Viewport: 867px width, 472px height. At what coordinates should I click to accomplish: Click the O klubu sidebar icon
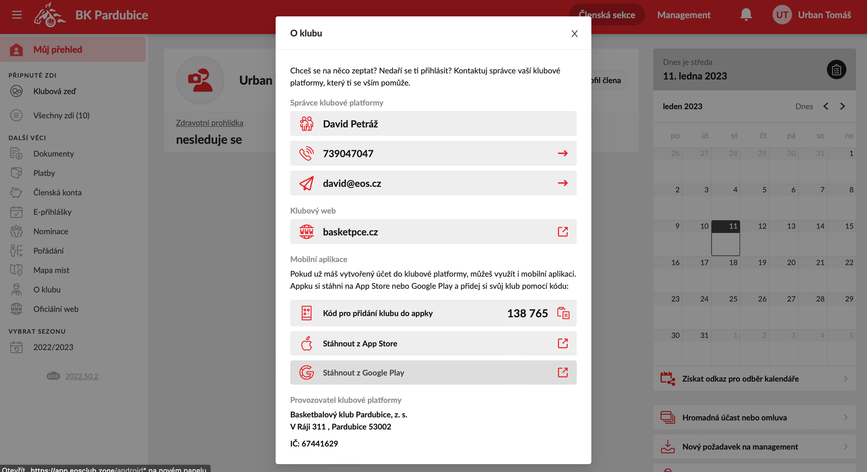click(x=16, y=290)
